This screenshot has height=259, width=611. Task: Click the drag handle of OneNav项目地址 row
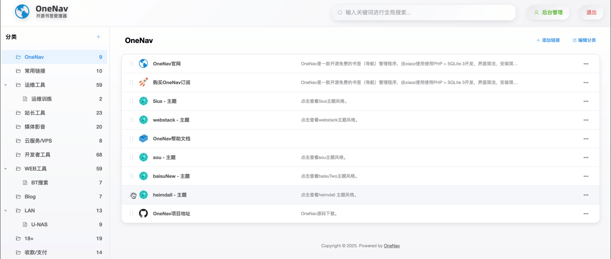coord(131,213)
